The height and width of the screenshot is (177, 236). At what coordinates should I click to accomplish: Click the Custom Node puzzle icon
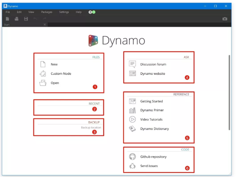43,74
